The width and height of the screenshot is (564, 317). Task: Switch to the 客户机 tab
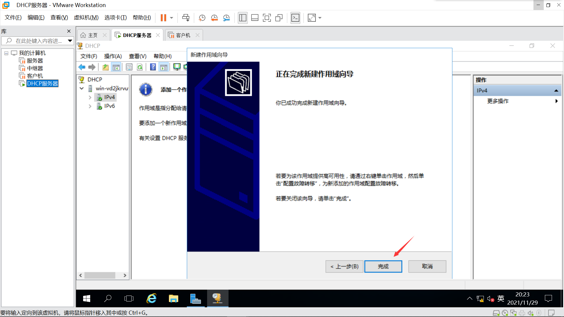click(183, 35)
